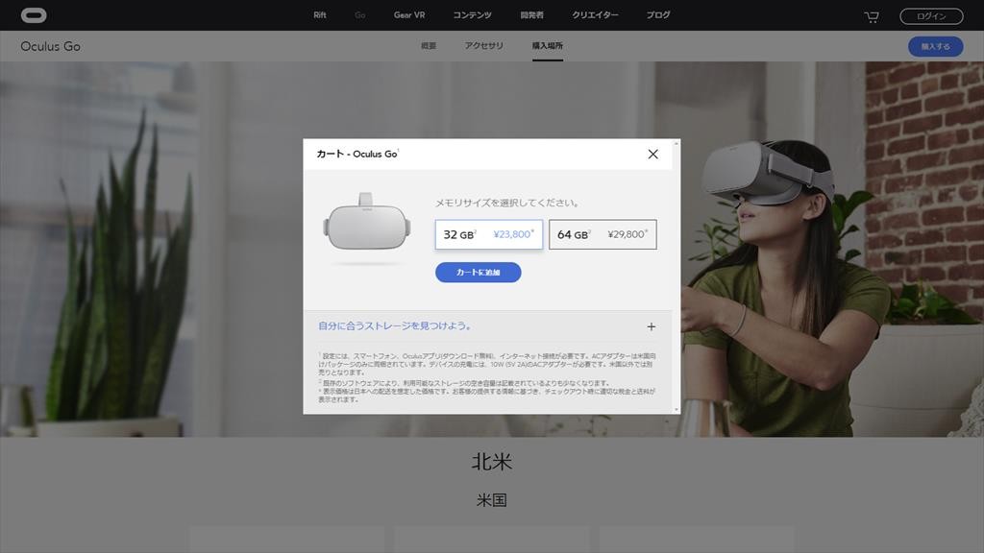Open the Gear VR menu item

pyautogui.click(x=409, y=15)
